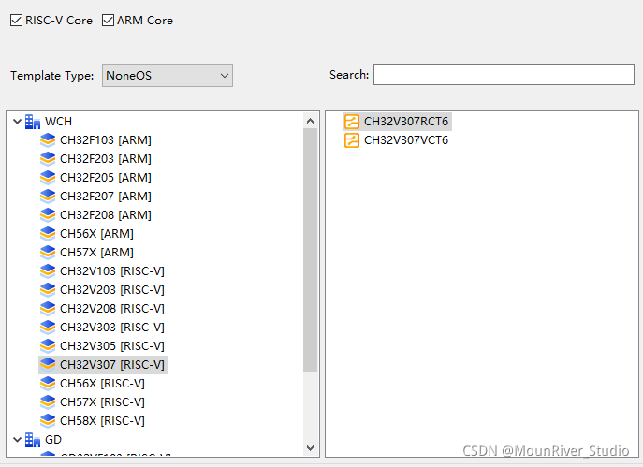Click the CH32V307 [RISC-V] series icon
This screenshot has height=467, width=643.
pyautogui.click(x=48, y=364)
